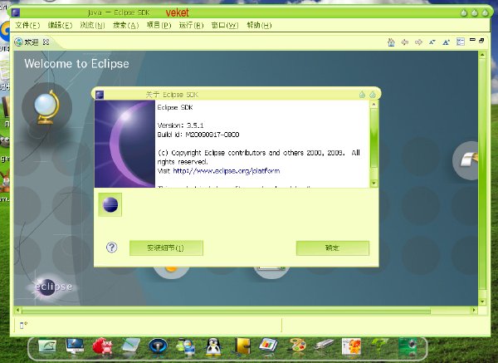Open the 窗口(W) Window menu

(225, 26)
